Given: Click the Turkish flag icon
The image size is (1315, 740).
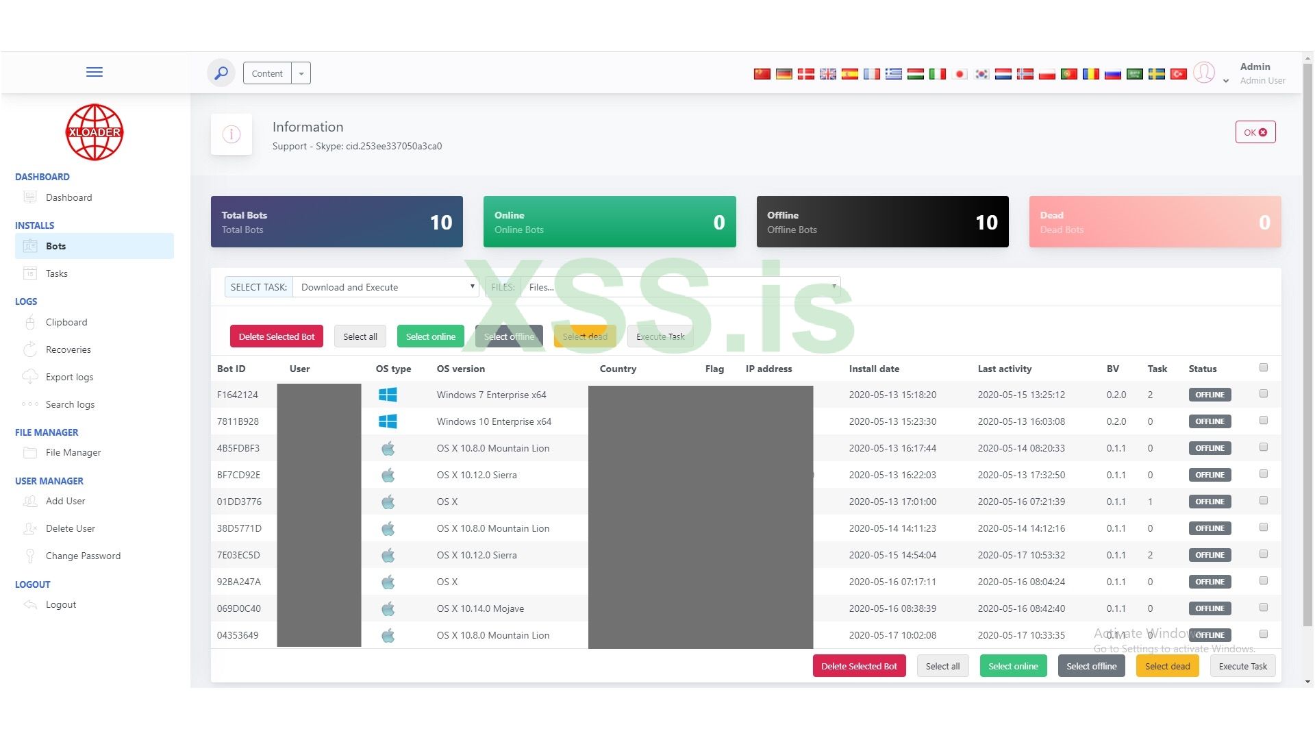Looking at the screenshot, I should point(1178,74).
